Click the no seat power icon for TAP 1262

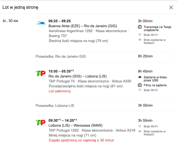(x=140, y=131)
